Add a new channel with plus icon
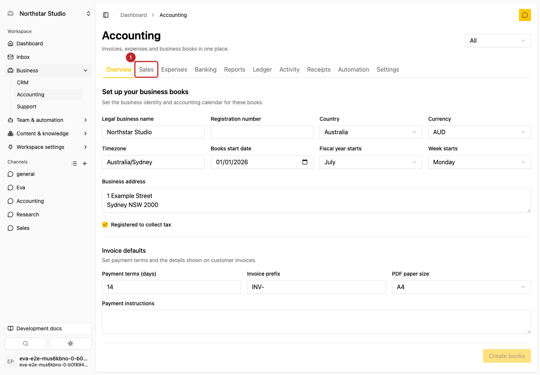The width and height of the screenshot is (540, 375). click(85, 163)
